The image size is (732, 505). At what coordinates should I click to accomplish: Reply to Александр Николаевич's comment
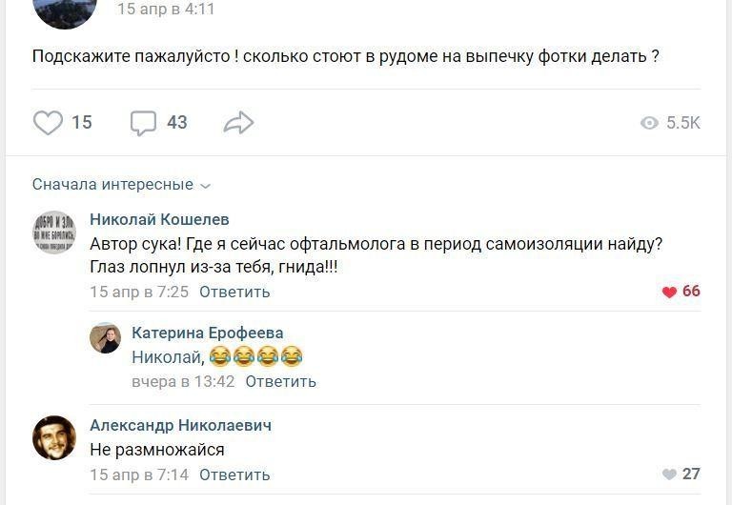(234, 475)
